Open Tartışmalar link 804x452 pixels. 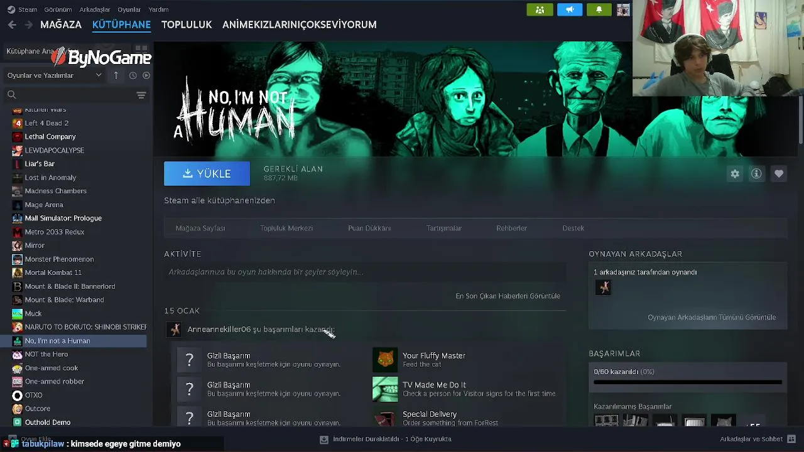(444, 228)
